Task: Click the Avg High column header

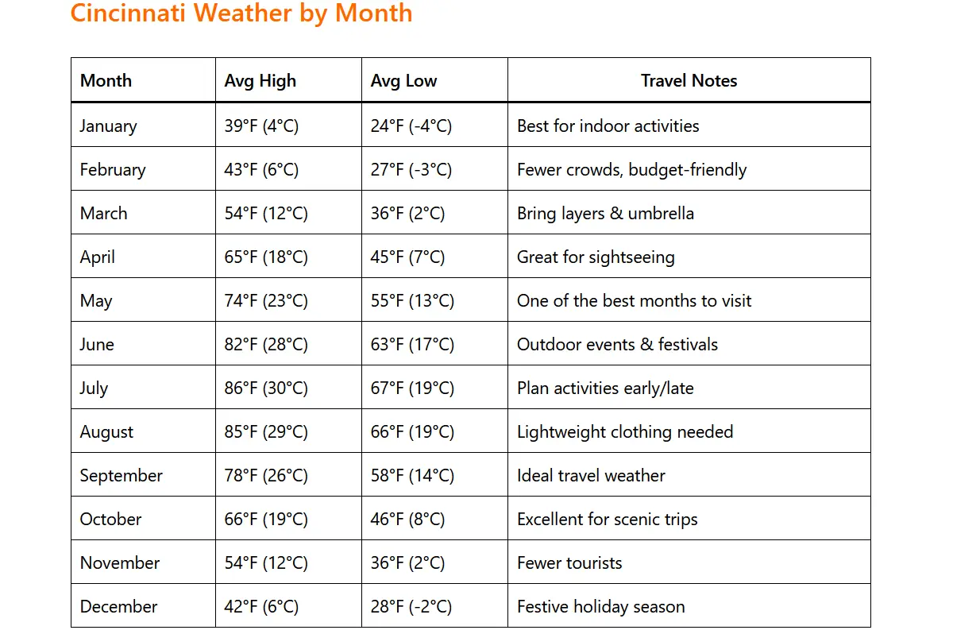Action: coord(260,81)
